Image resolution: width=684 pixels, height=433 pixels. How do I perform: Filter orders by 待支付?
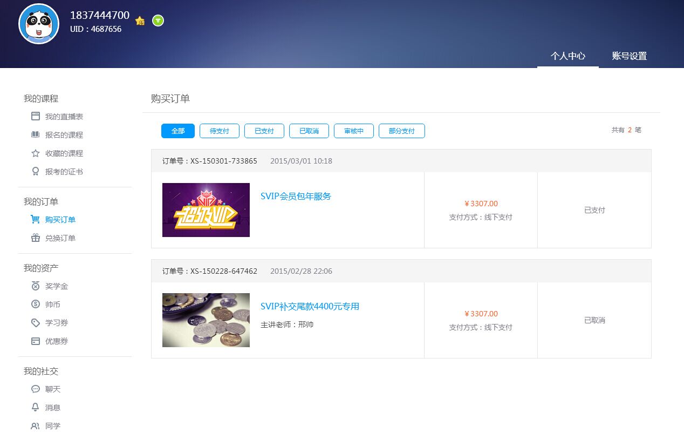[220, 131]
